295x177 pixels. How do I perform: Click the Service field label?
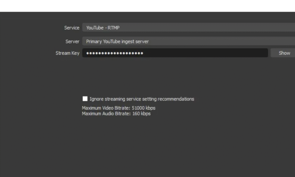click(72, 27)
